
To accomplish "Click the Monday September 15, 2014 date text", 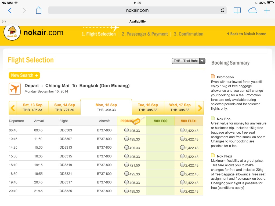I will click(x=46, y=91).
